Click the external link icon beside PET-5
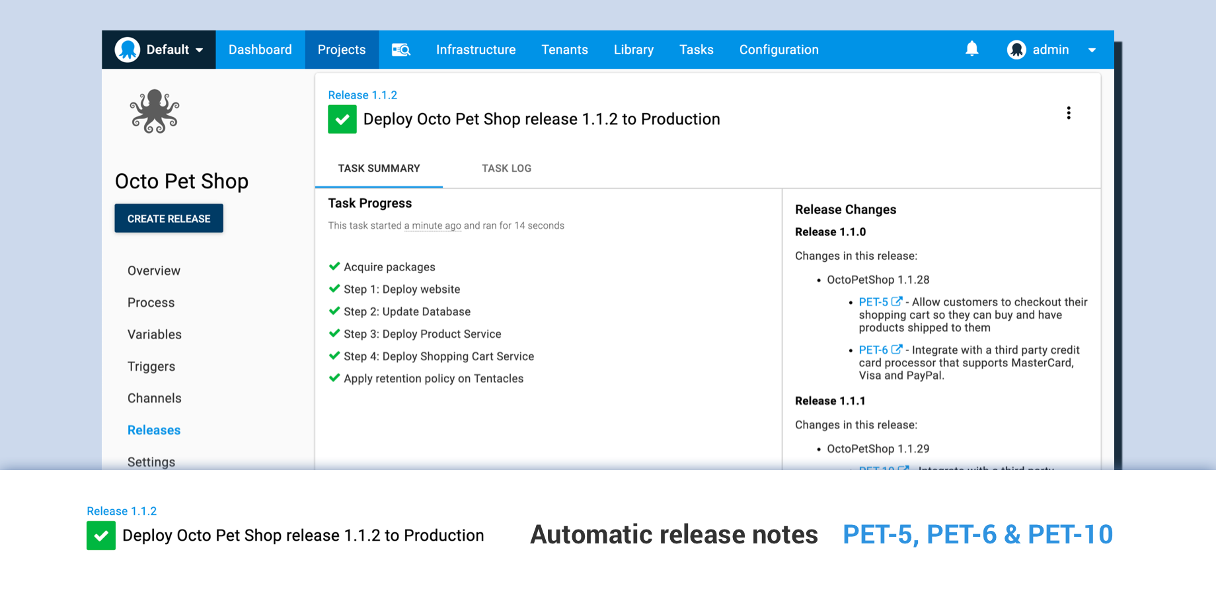 tap(897, 301)
